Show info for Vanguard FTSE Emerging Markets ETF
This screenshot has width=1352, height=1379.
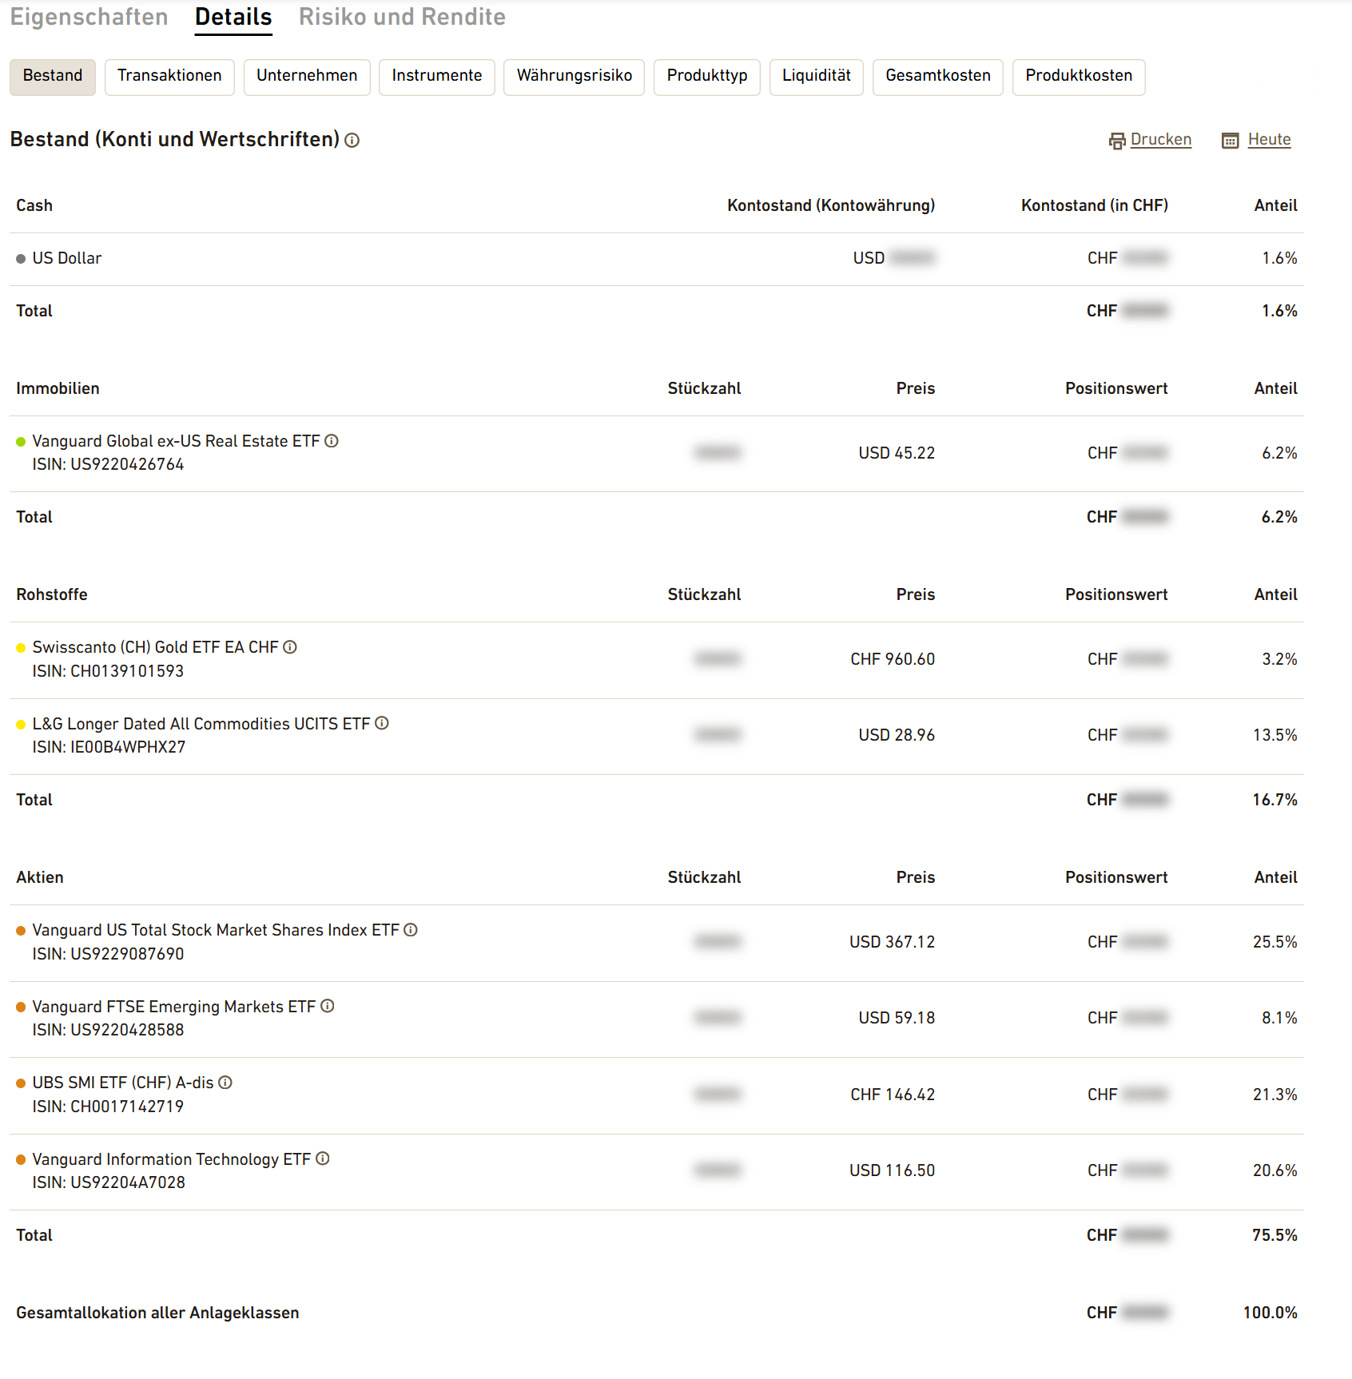328,1006
